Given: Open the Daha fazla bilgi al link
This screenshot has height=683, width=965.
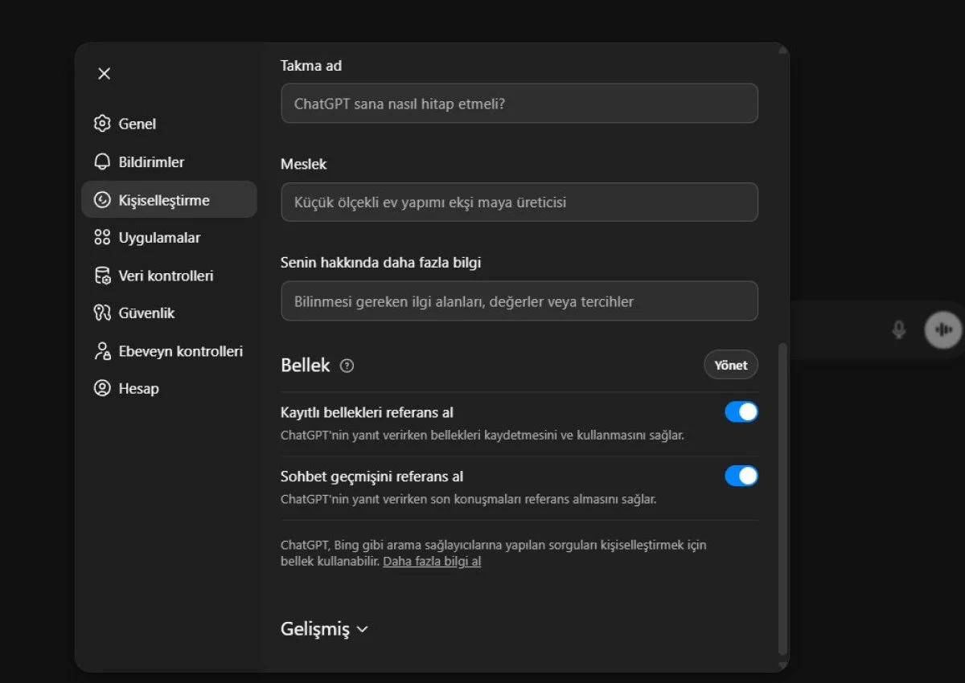Looking at the screenshot, I should pyautogui.click(x=431, y=561).
